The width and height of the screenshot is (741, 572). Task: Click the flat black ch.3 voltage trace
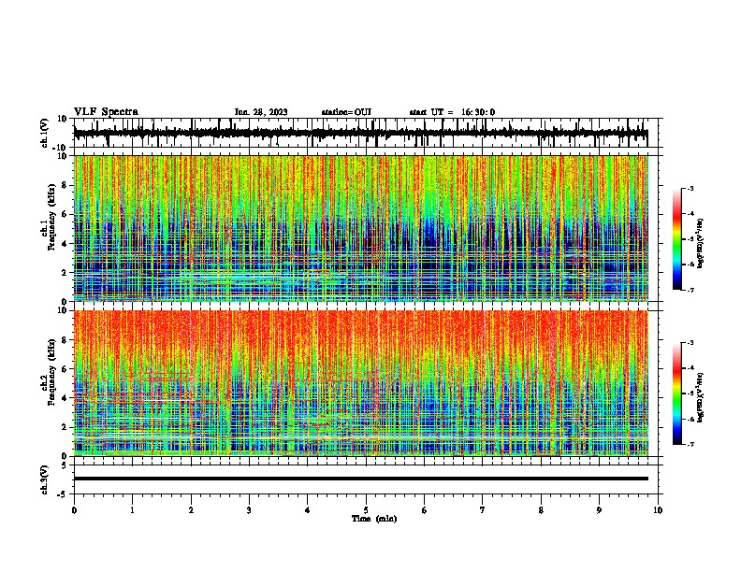click(360, 479)
